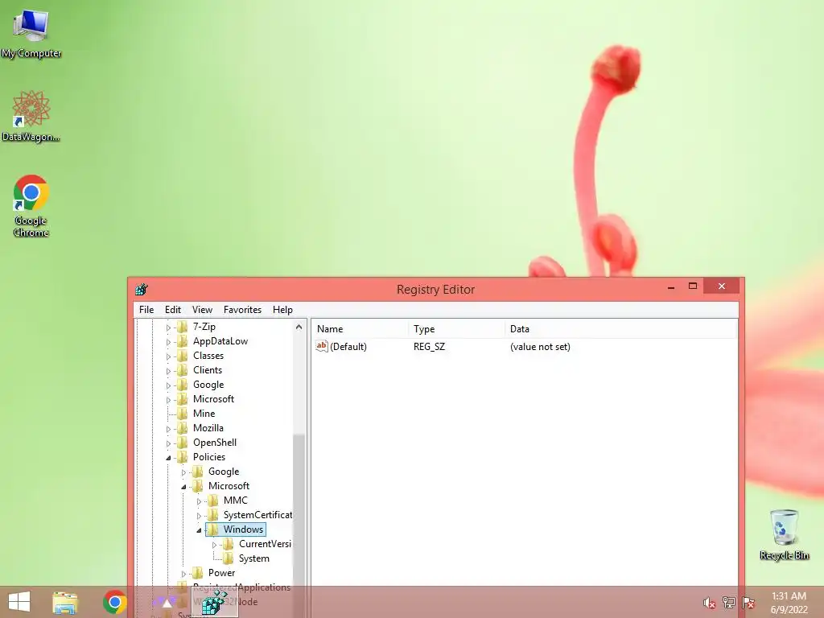Open the Recycle Bin icon
Viewport: 824px width, 618px height.
[784, 534]
